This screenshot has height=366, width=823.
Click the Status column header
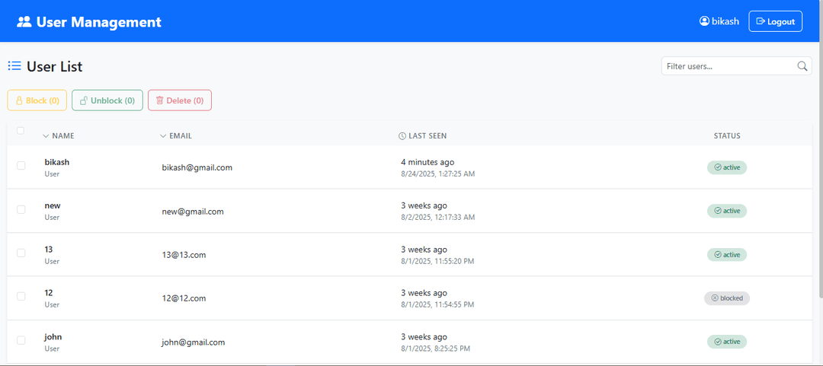tap(727, 135)
